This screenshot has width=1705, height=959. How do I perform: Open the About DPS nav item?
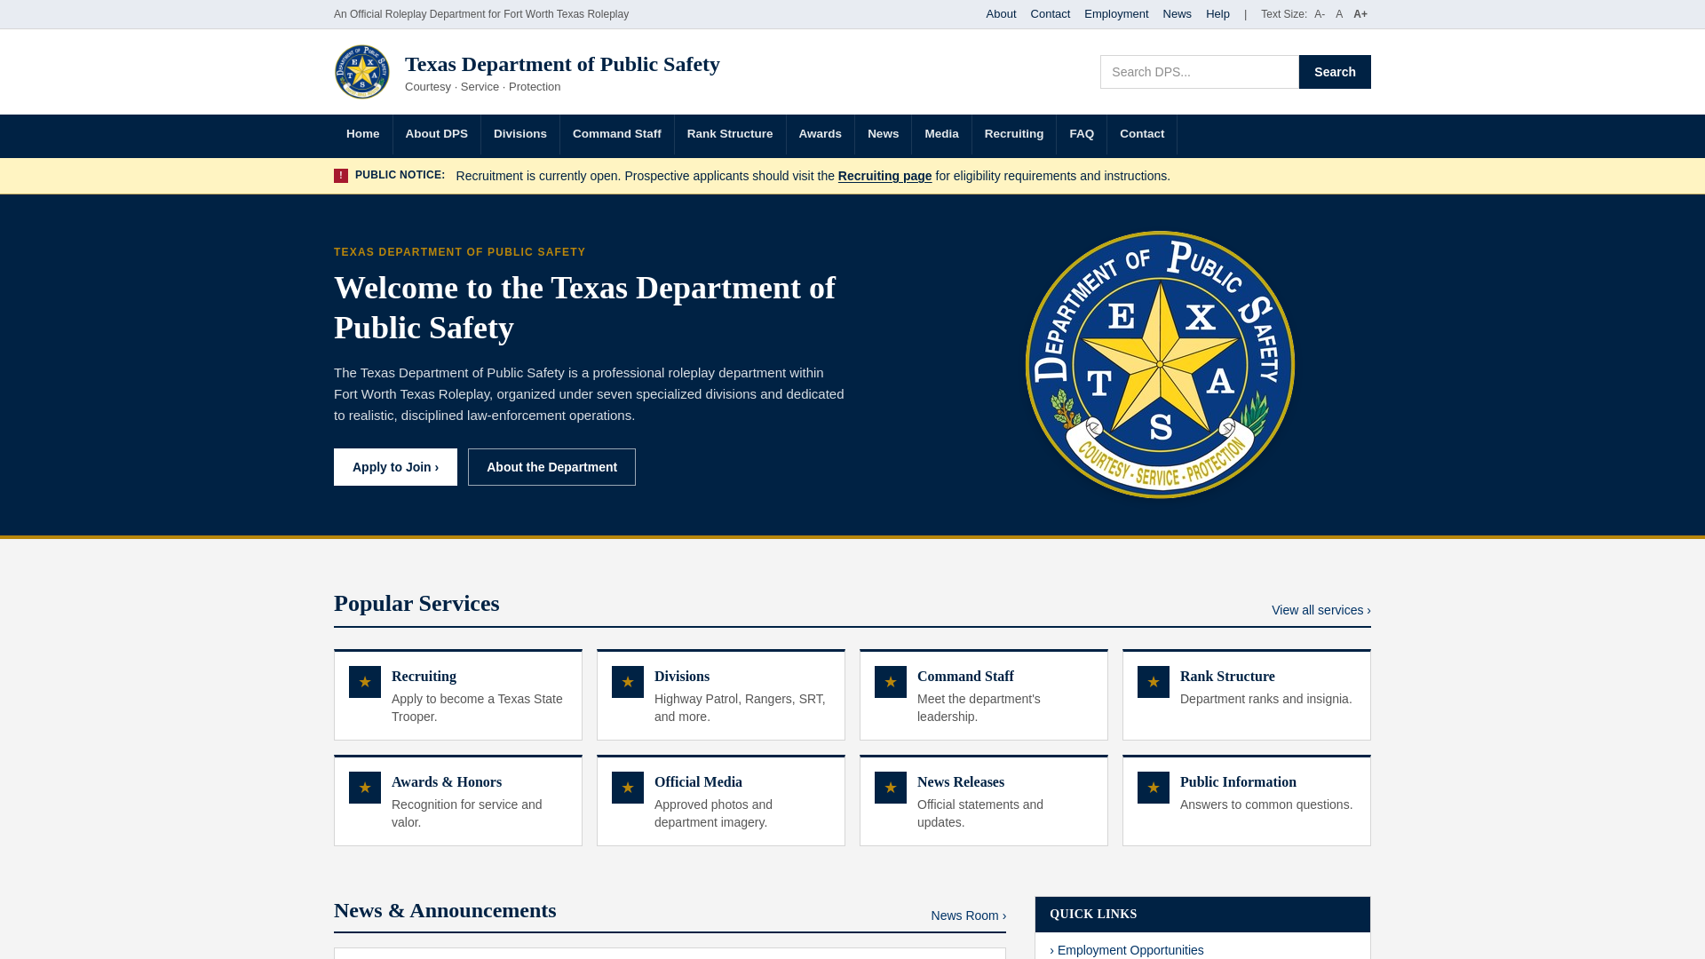437,134
